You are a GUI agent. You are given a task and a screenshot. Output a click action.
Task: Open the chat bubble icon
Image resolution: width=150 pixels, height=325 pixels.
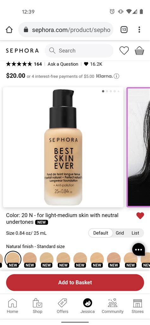point(139,249)
